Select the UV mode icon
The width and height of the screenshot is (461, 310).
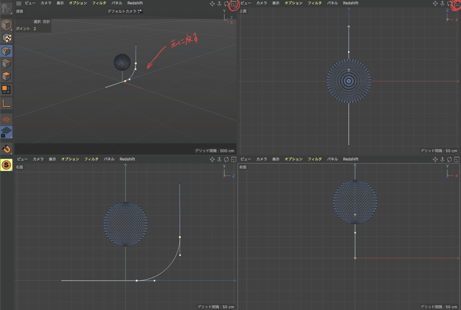click(7, 90)
